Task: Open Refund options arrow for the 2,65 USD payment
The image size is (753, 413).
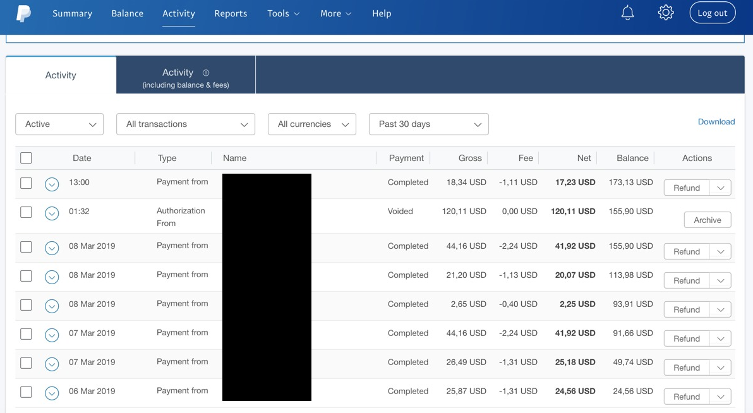Action: (x=720, y=309)
